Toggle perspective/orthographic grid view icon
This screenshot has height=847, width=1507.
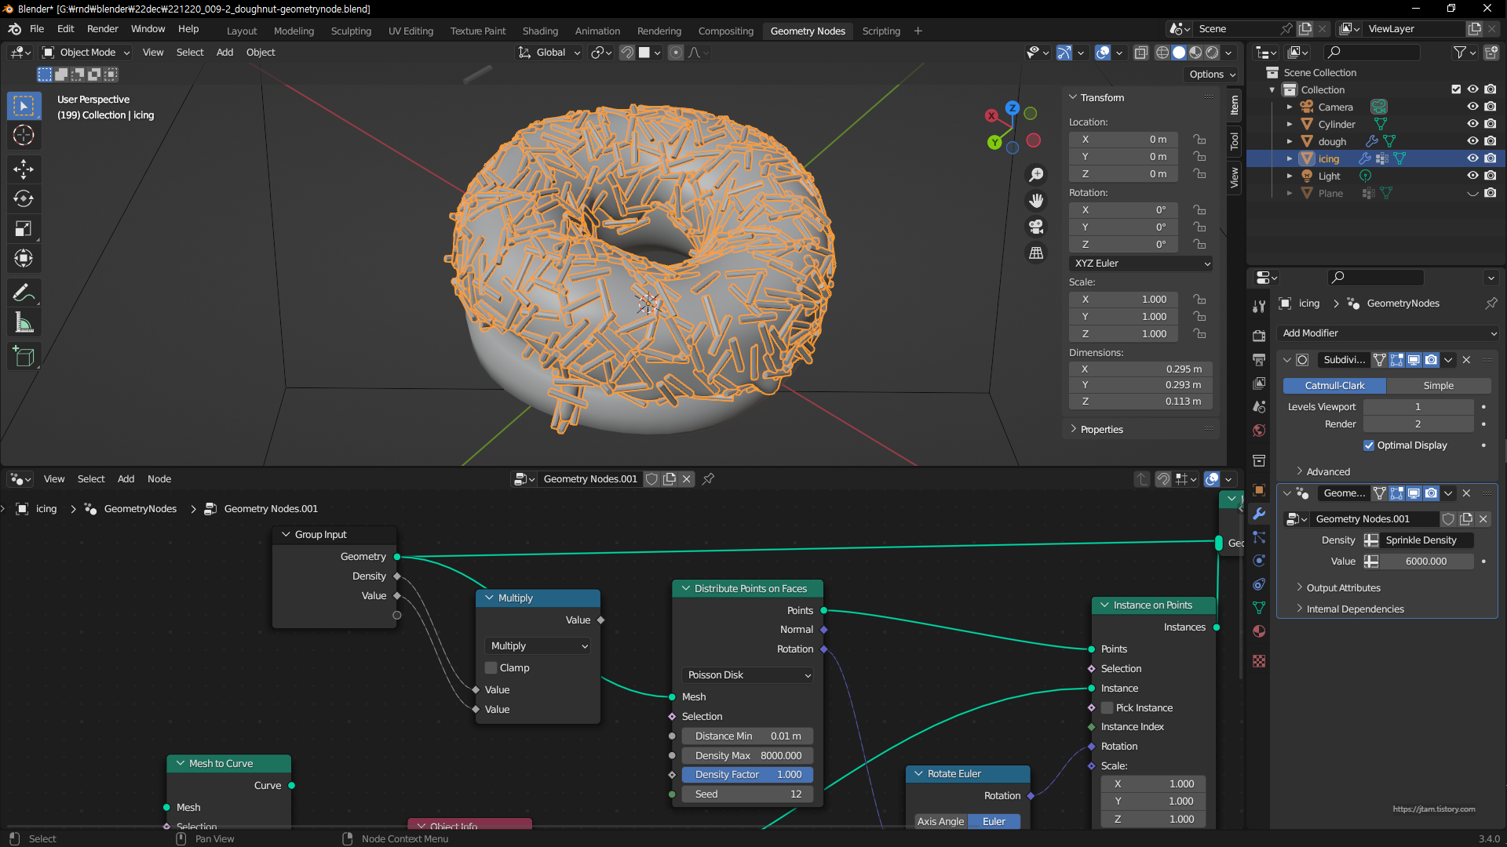coord(1036,253)
